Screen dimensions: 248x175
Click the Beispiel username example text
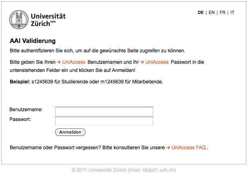[86, 82]
